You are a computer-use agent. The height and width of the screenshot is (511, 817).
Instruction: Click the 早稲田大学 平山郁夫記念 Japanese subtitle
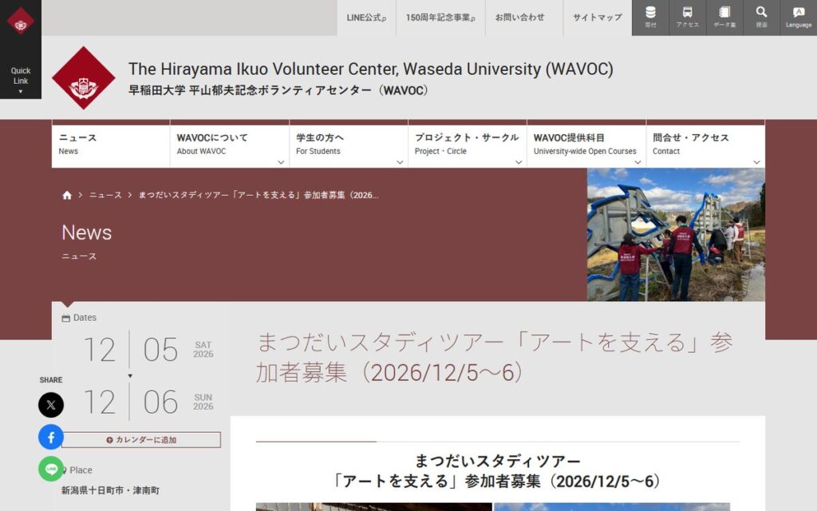point(278,90)
